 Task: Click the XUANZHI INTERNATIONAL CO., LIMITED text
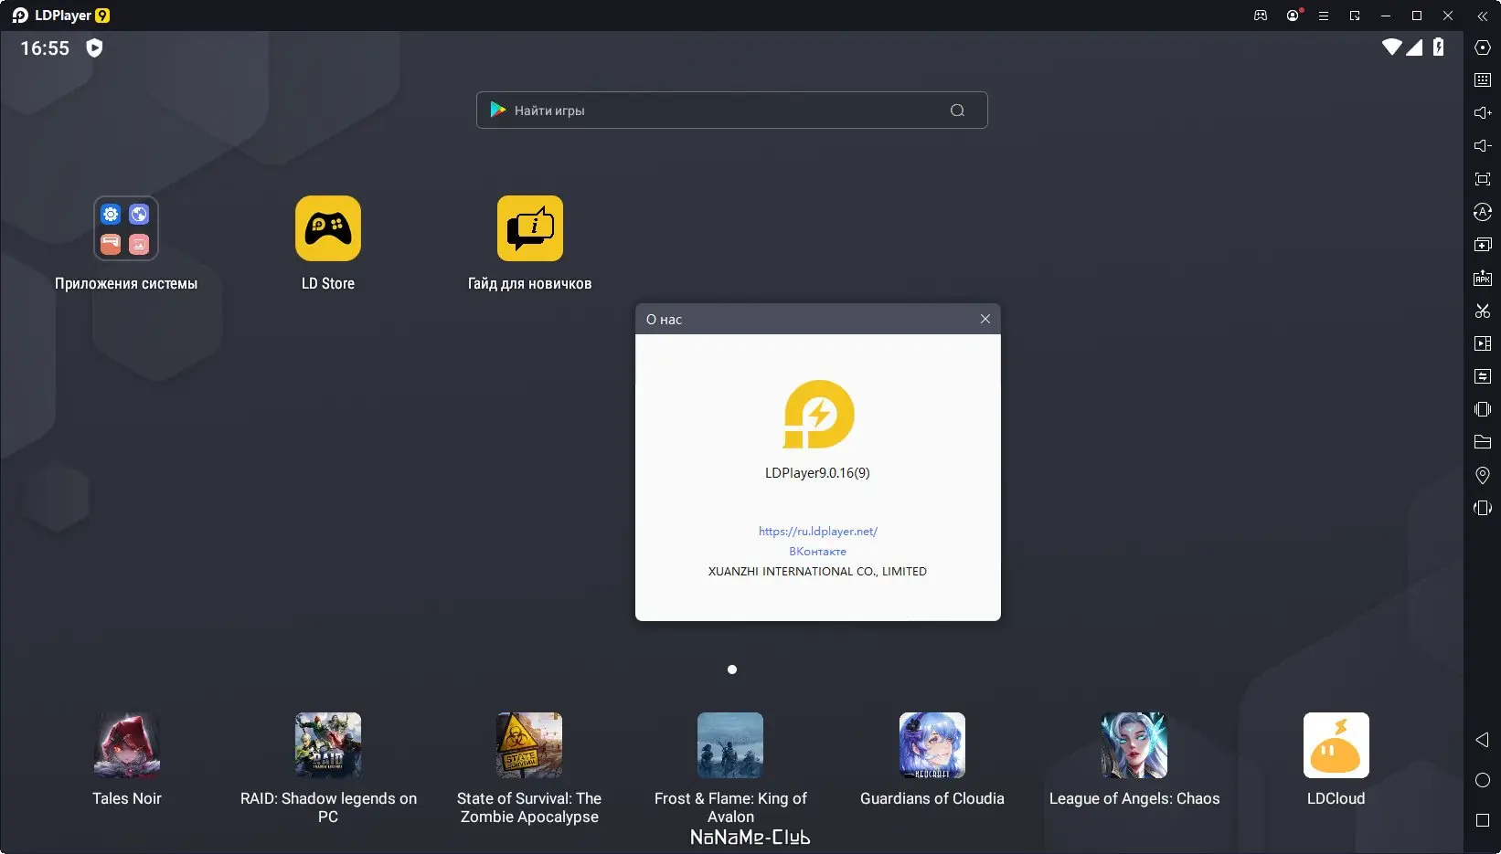click(818, 572)
